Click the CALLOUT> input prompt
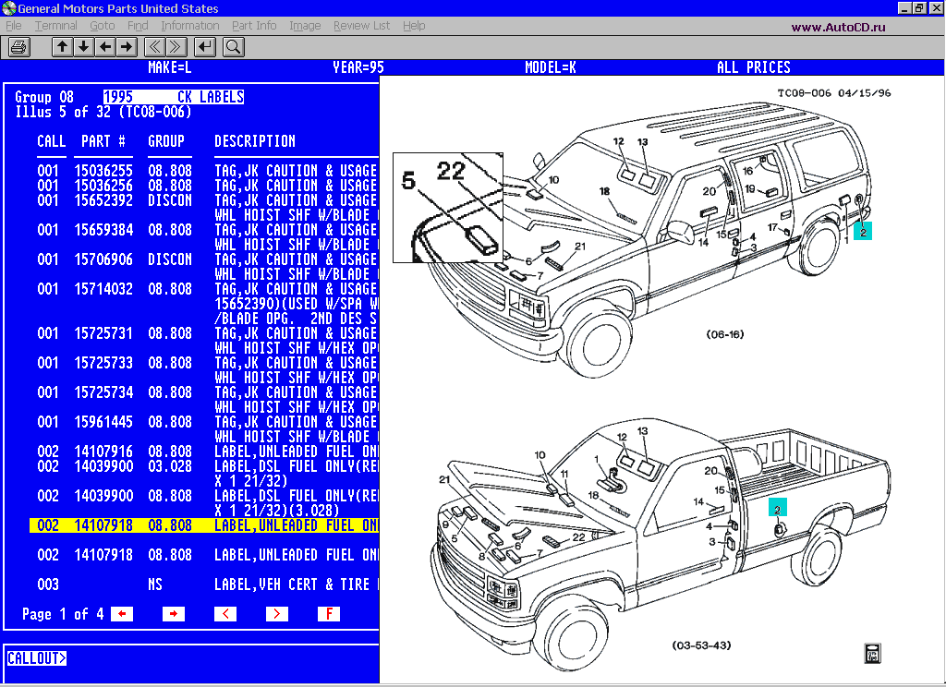This screenshot has width=946, height=687. click(x=36, y=658)
